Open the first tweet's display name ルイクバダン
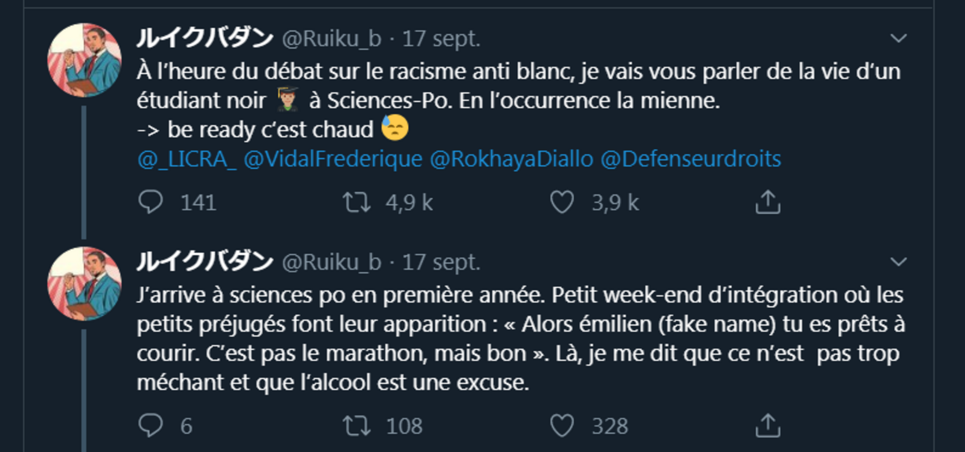Screen dimensions: 965x452 pos(204,39)
